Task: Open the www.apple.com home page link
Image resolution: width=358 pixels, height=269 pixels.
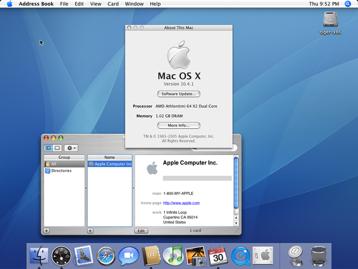Action: point(181,203)
